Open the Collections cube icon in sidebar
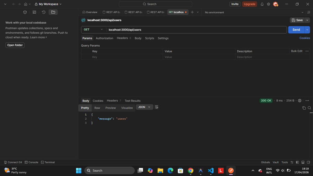Image resolution: width=313 pixels, height=176 pixels. tap(25, 12)
